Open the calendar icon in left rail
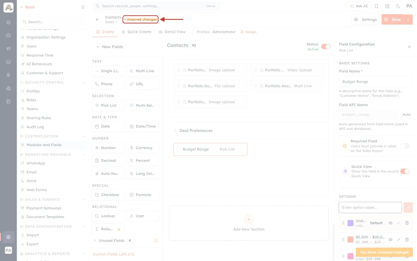This screenshot has height=261, width=417. point(8,101)
